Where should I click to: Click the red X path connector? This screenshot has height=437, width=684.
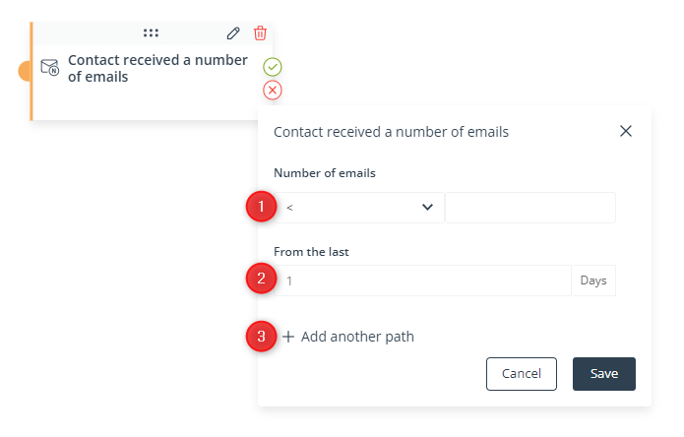[x=273, y=91]
